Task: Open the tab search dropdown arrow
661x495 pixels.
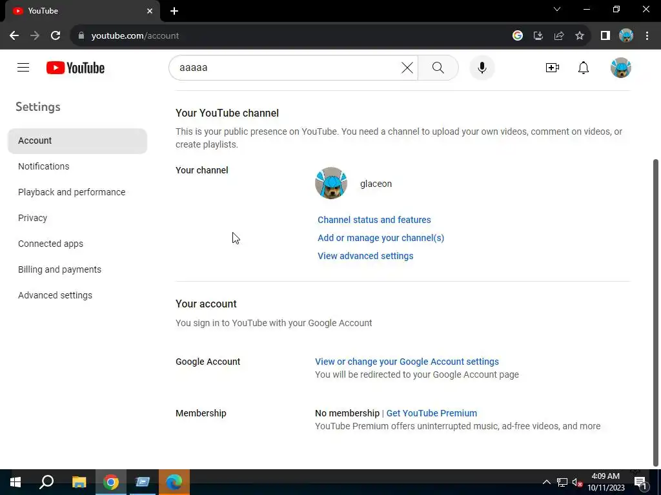Action: click(557, 9)
